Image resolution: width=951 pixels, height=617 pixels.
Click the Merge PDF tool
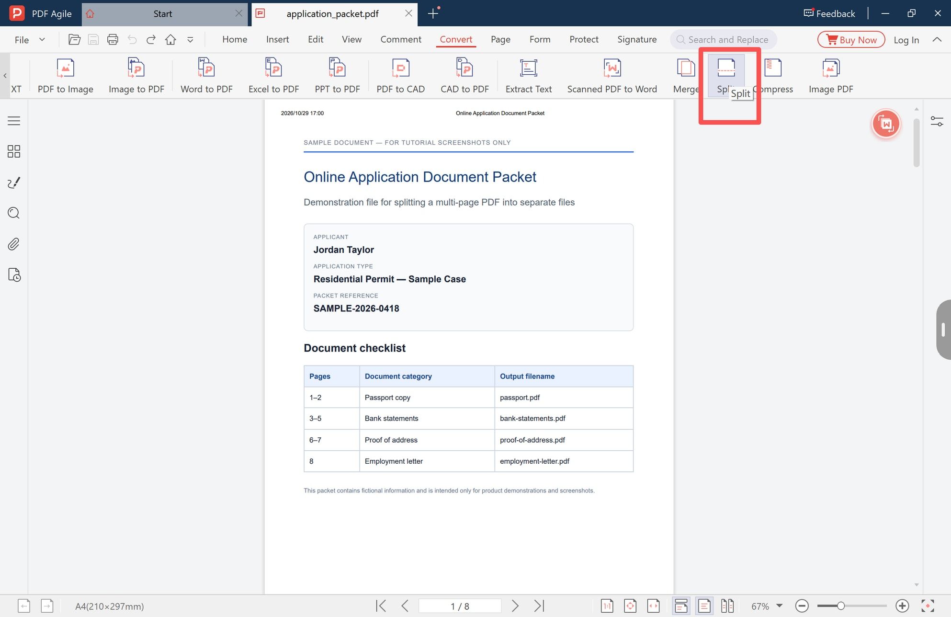click(x=686, y=76)
